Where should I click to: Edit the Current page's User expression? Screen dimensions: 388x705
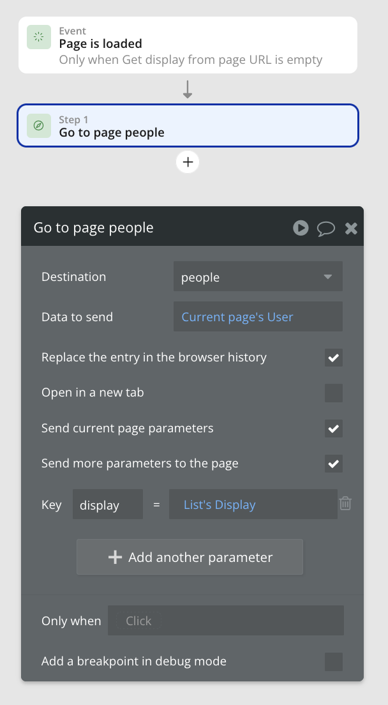[x=258, y=317]
